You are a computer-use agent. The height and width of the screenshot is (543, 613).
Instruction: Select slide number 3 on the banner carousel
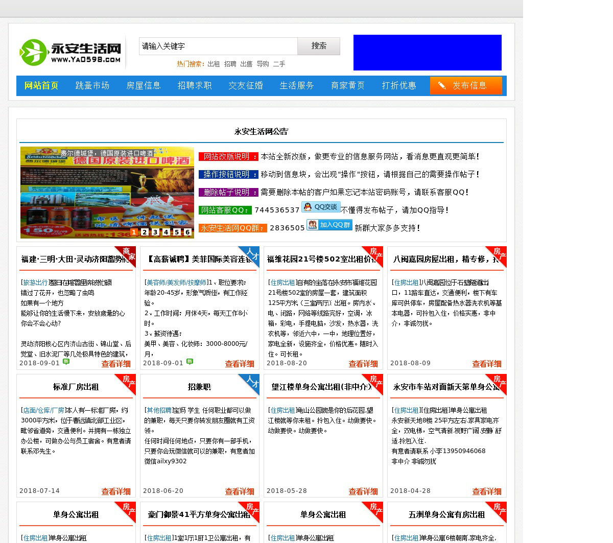[x=155, y=232]
